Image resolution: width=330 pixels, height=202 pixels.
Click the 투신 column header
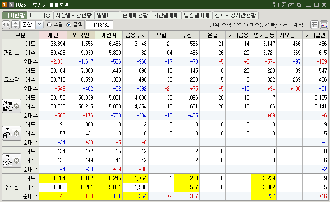(x=187, y=35)
